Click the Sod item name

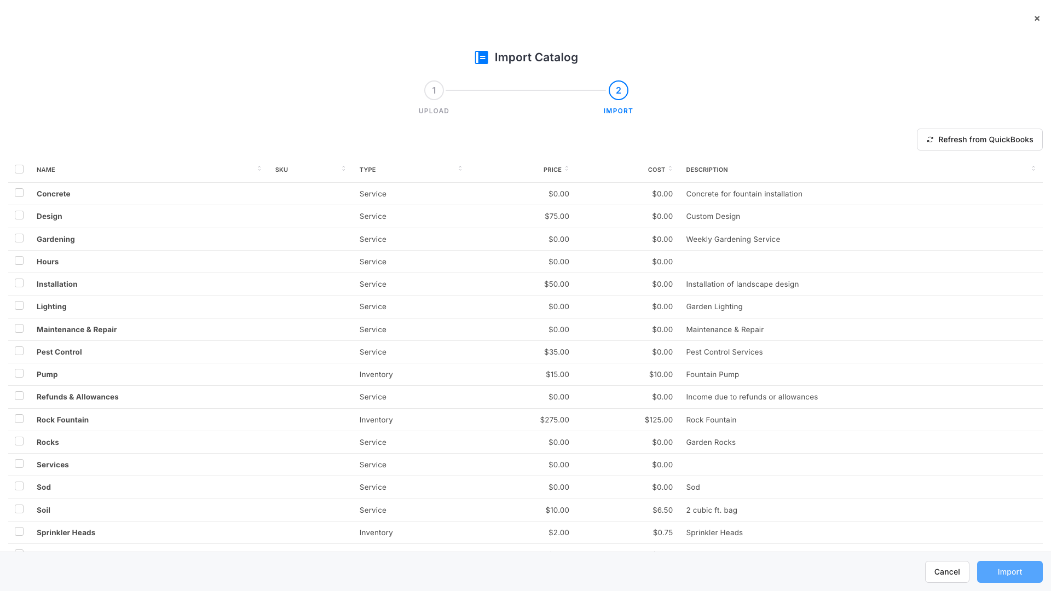coord(44,487)
